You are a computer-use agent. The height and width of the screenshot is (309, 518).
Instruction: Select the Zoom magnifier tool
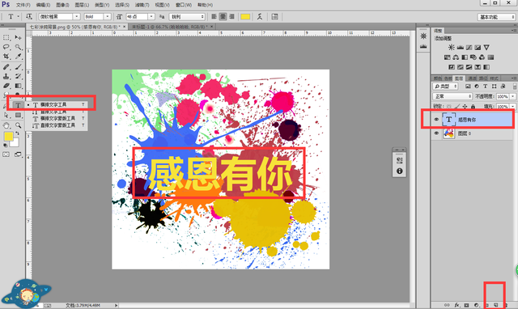(x=18, y=125)
